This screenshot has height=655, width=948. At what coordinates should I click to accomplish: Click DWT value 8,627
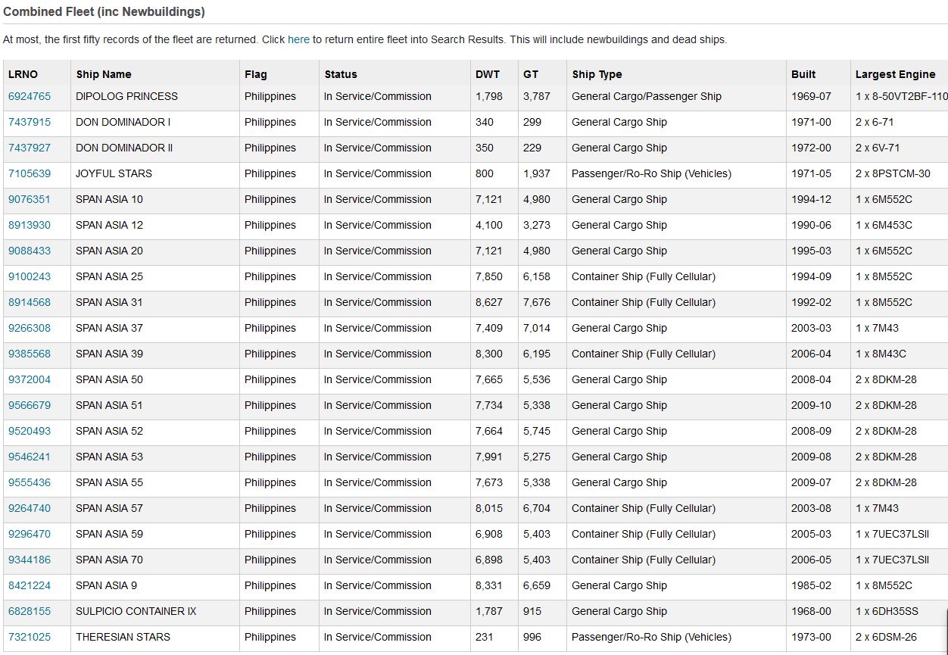(489, 302)
